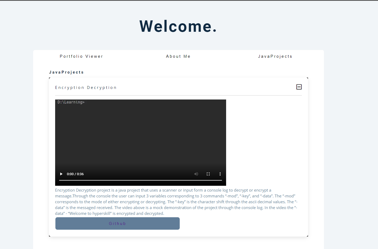The height and width of the screenshot is (249, 378).
Task: Open the video more options menu
Action: tap(220, 174)
